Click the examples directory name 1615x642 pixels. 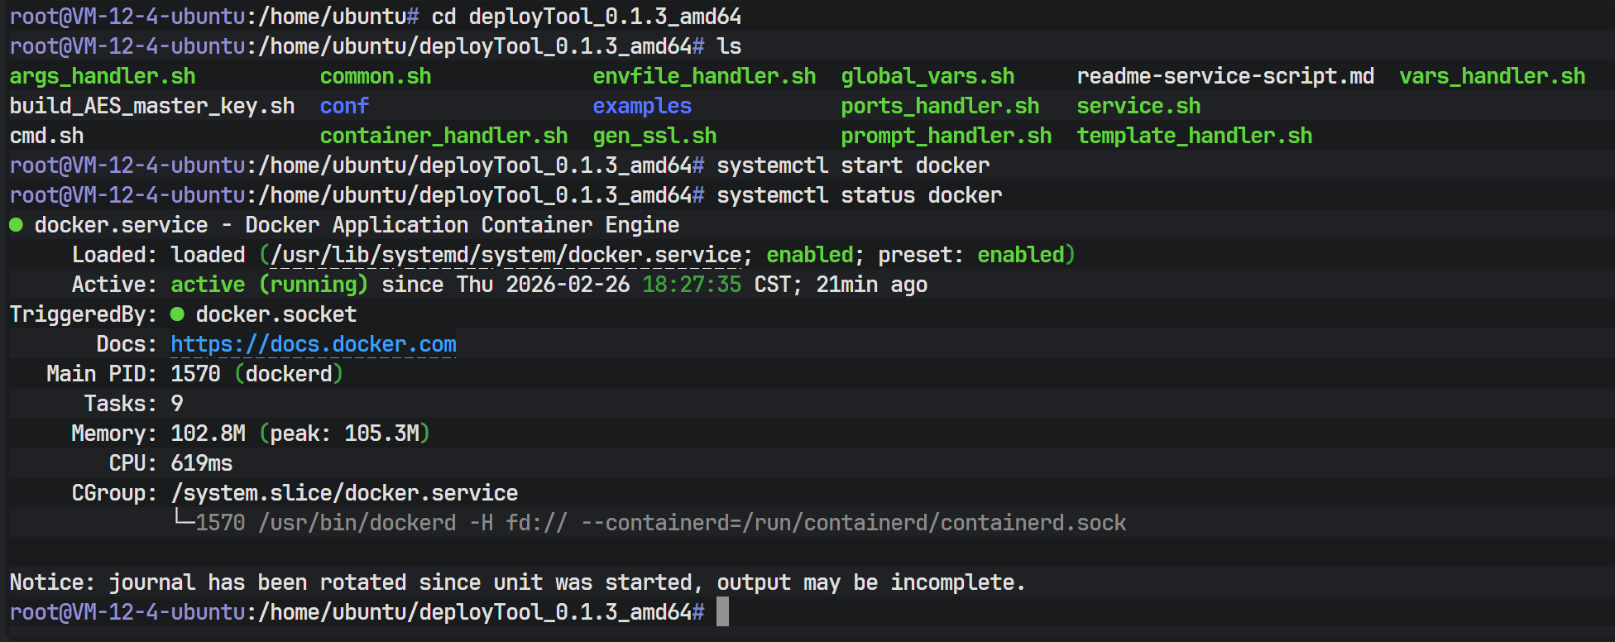tap(642, 106)
